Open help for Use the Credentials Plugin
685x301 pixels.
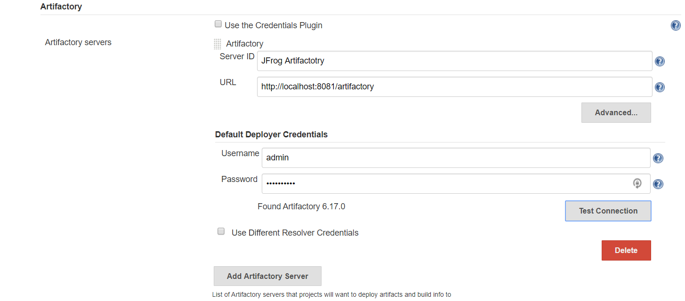click(x=676, y=25)
